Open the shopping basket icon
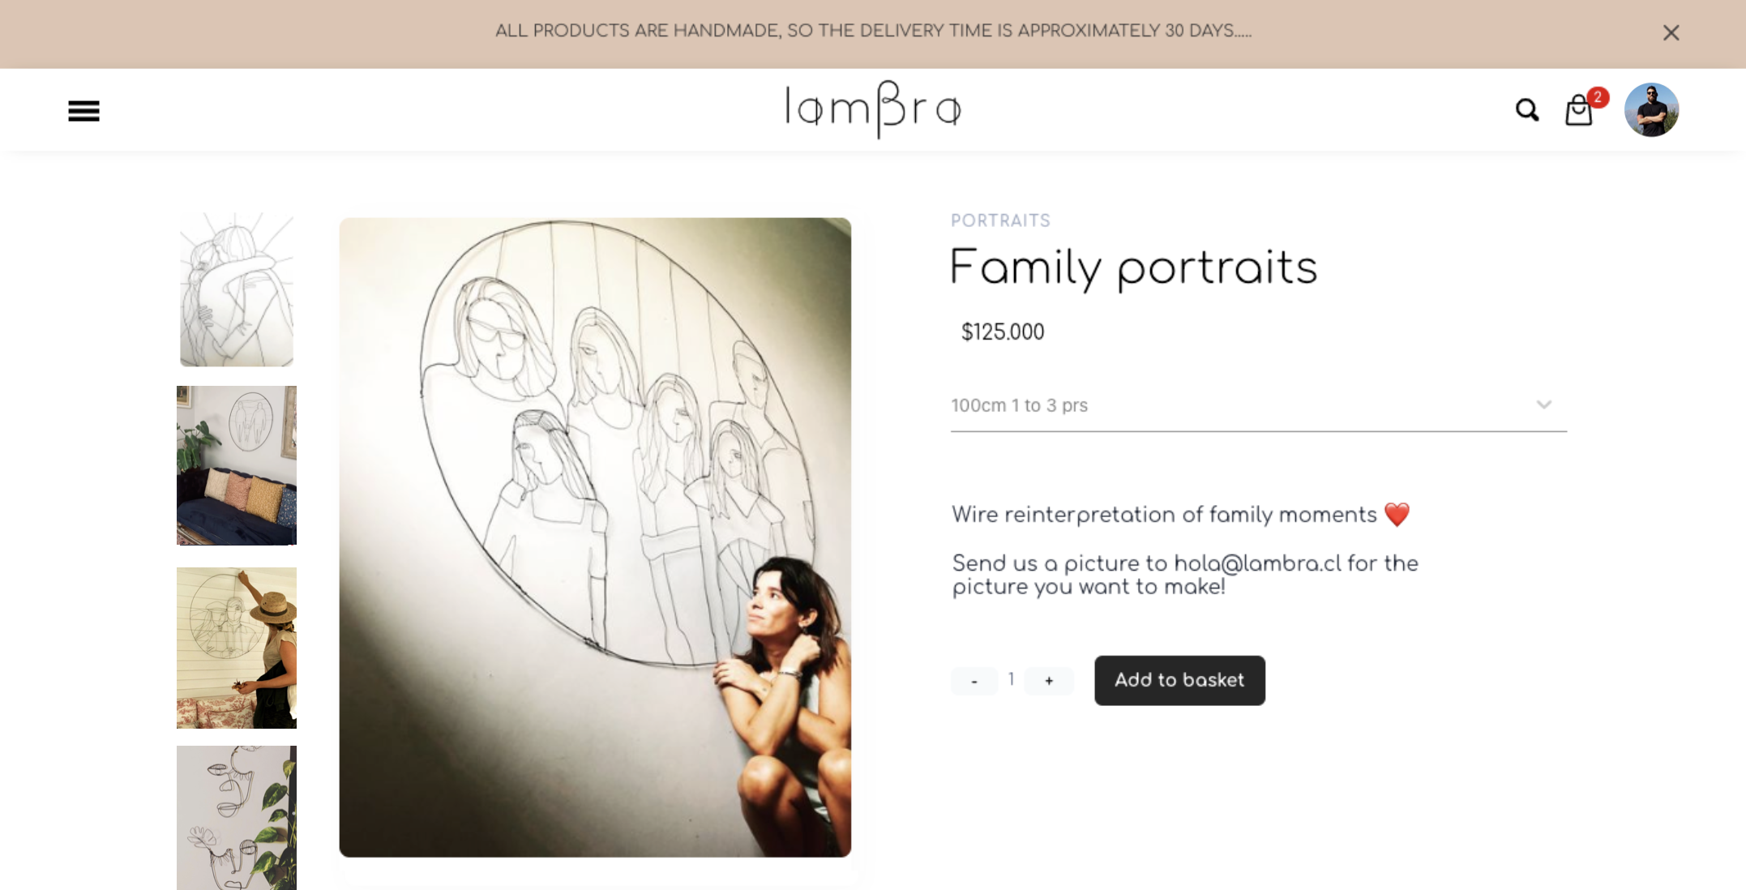Image resolution: width=1746 pixels, height=890 pixels. (x=1578, y=111)
